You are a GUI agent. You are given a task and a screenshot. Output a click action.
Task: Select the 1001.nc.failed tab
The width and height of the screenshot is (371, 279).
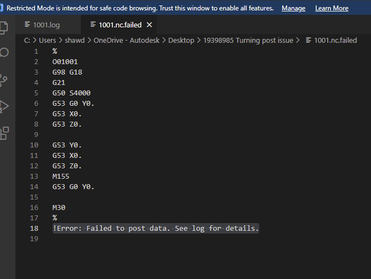(120, 25)
